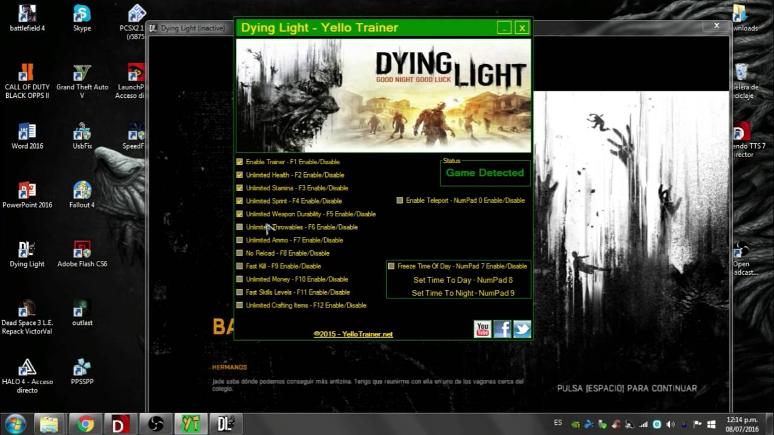The height and width of the screenshot is (435, 774).
Task: Open the trainer's Twitter icon
Action: click(x=522, y=329)
